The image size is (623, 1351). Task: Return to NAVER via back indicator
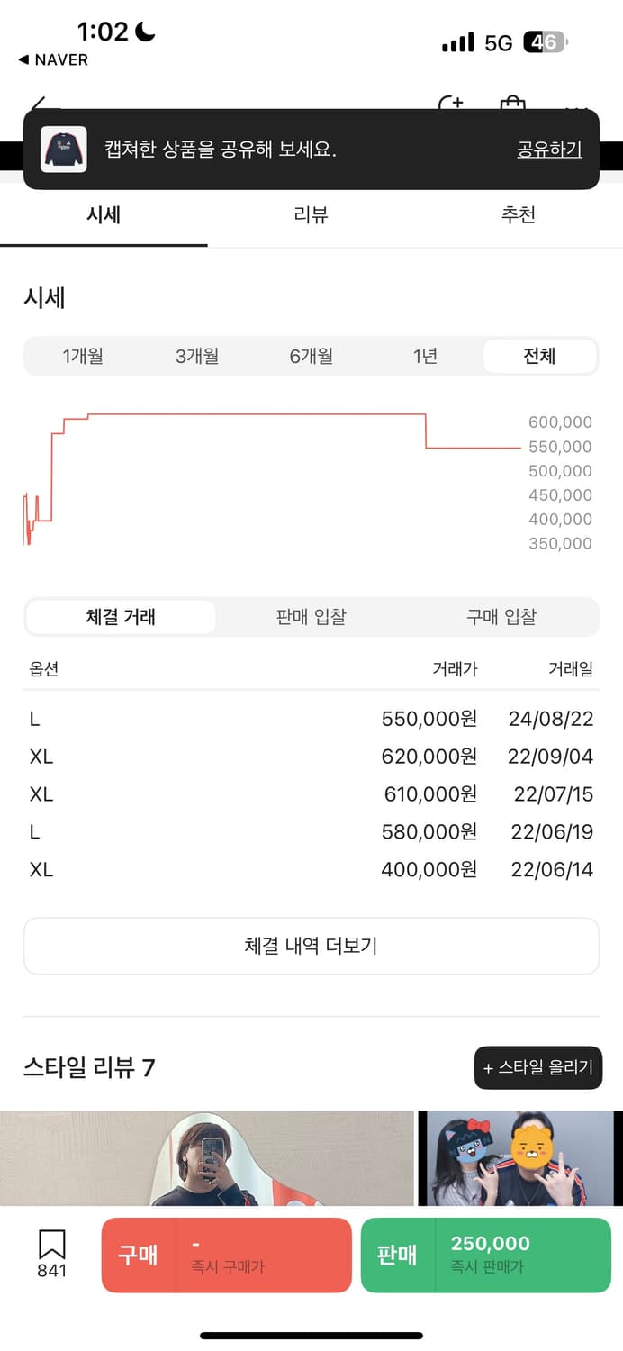53,59
